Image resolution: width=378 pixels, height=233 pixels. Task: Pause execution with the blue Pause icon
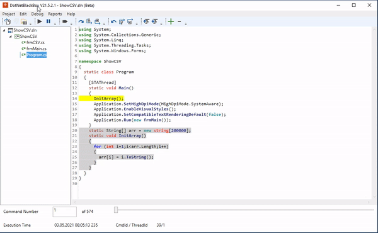click(x=49, y=21)
